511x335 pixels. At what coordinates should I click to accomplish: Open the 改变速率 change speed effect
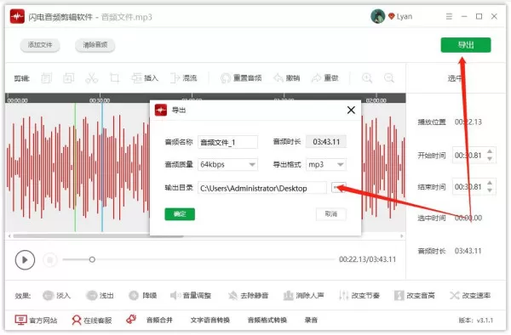tap(470, 295)
